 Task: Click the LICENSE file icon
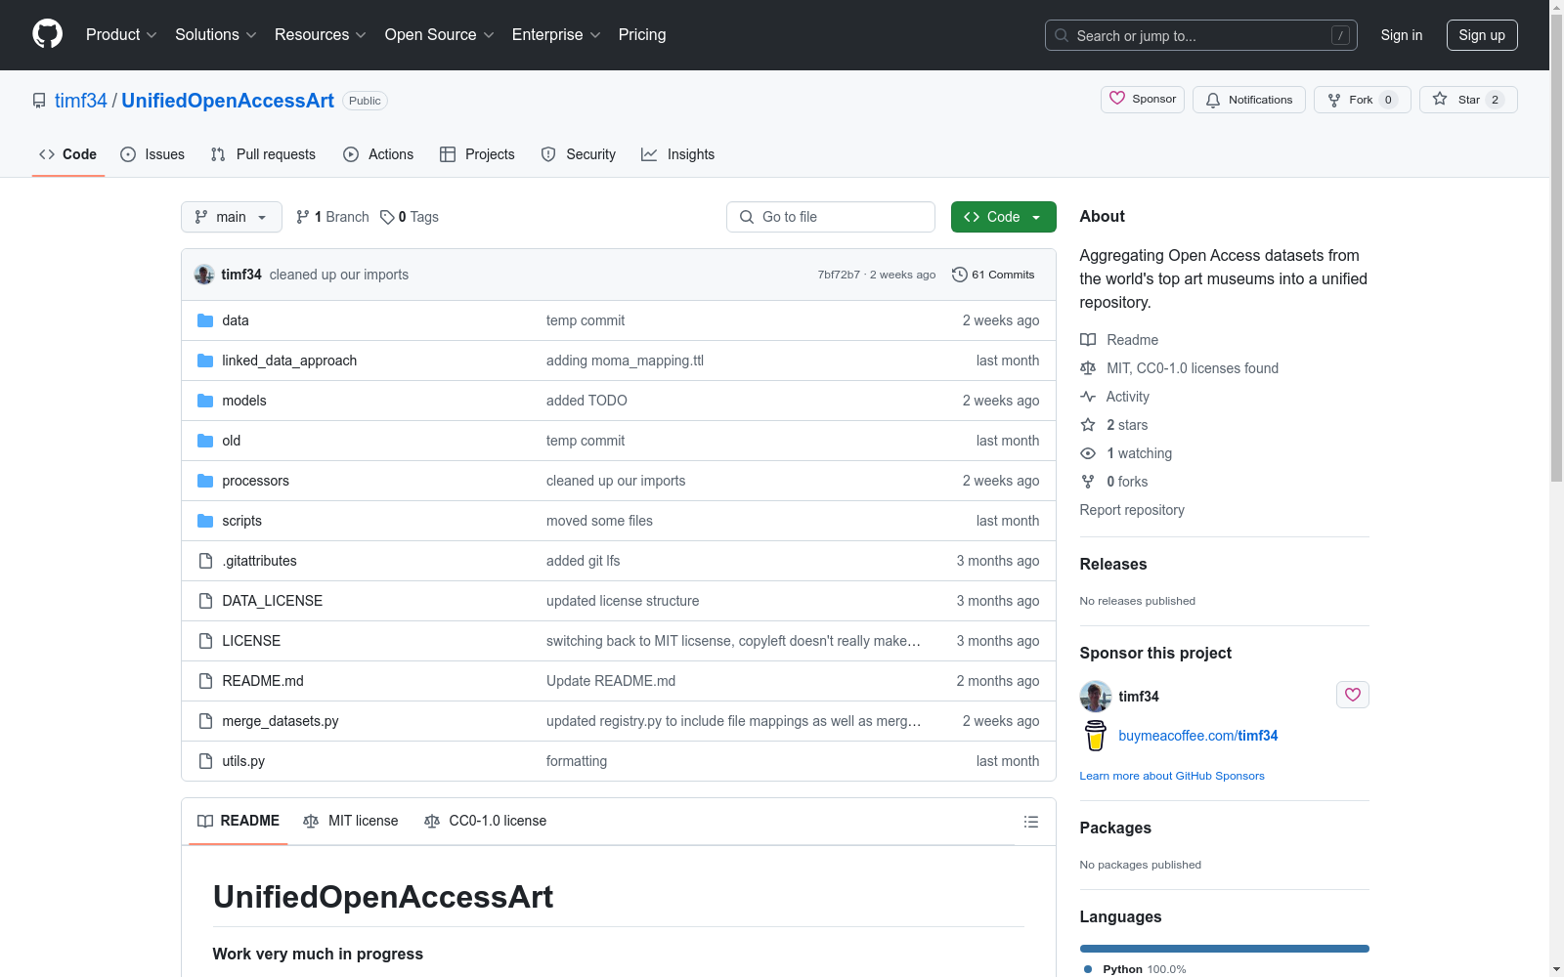click(x=205, y=641)
